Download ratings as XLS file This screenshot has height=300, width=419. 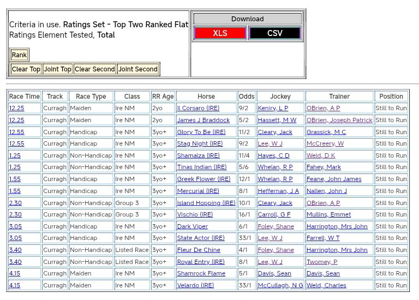click(220, 33)
